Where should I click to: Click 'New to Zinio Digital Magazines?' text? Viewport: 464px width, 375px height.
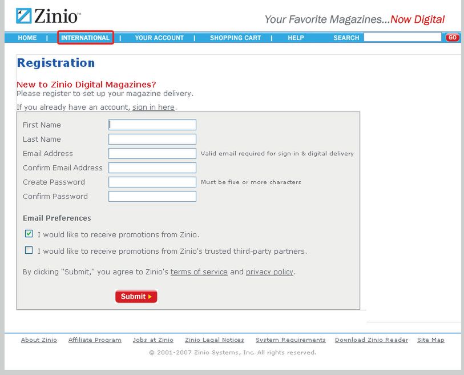[86, 85]
